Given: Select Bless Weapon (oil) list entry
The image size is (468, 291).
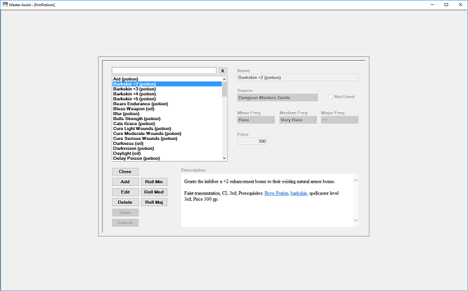Looking at the screenshot, I should click(134, 109).
